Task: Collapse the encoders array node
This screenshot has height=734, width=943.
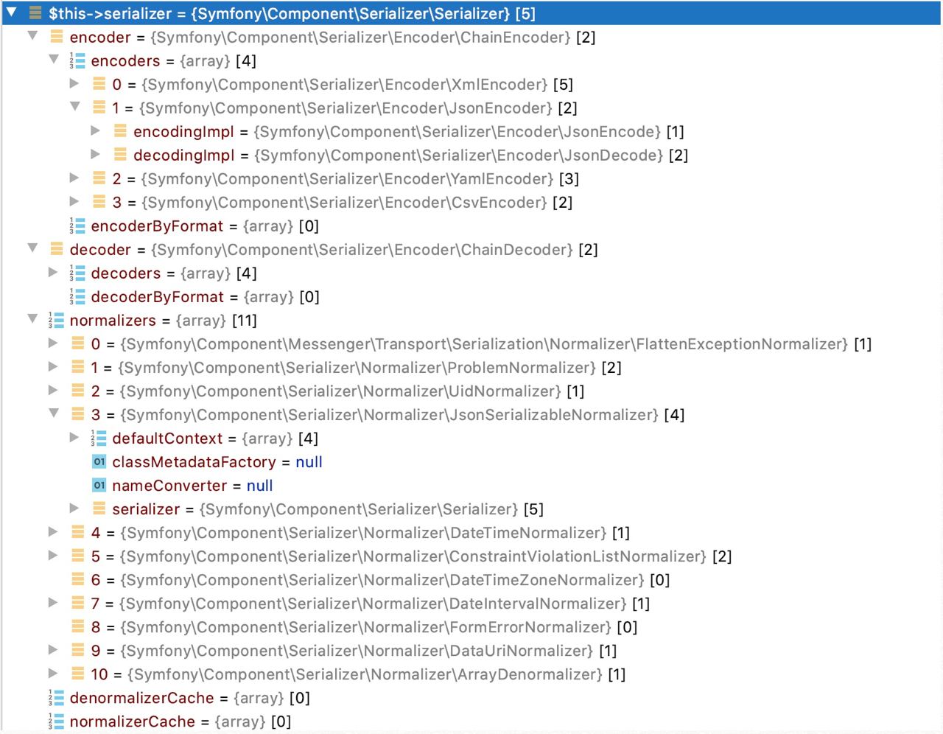Action: coord(54,60)
